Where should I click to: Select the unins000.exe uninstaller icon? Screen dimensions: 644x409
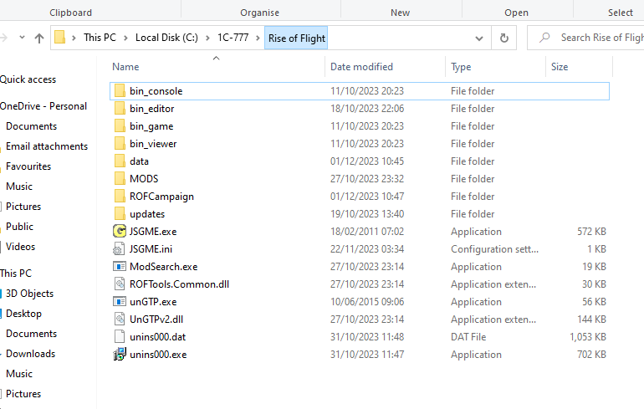tap(119, 355)
